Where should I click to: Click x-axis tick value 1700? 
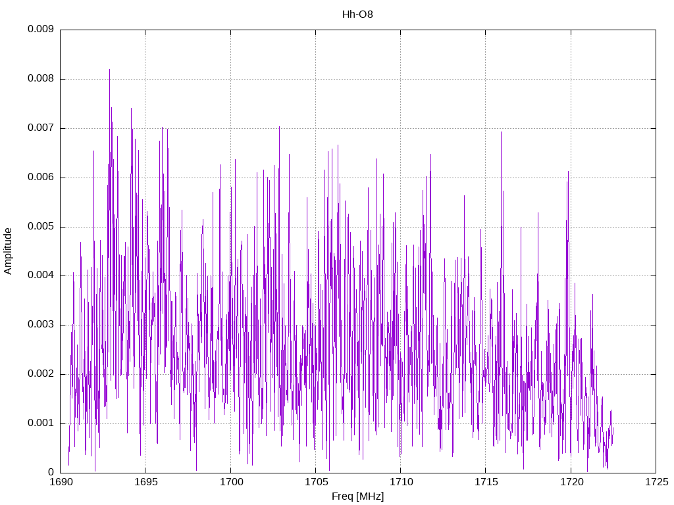tap(231, 482)
